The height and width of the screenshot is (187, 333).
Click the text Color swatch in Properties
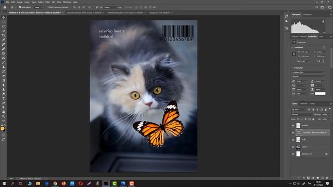(x=320, y=94)
